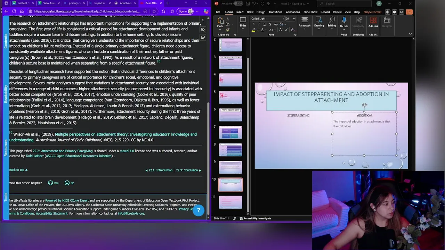Toggle AutoSave switch in PowerPoint
The image size is (445, 250).
(x=238, y=3)
